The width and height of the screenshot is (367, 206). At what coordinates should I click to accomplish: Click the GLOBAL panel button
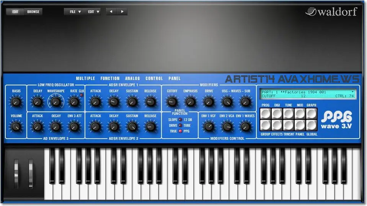[x=312, y=125]
